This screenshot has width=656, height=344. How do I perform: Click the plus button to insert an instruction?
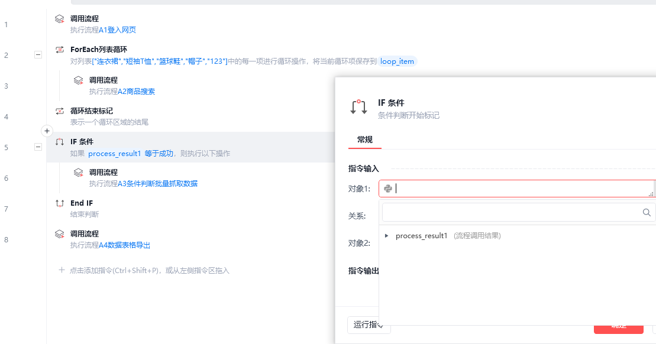click(x=48, y=130)
